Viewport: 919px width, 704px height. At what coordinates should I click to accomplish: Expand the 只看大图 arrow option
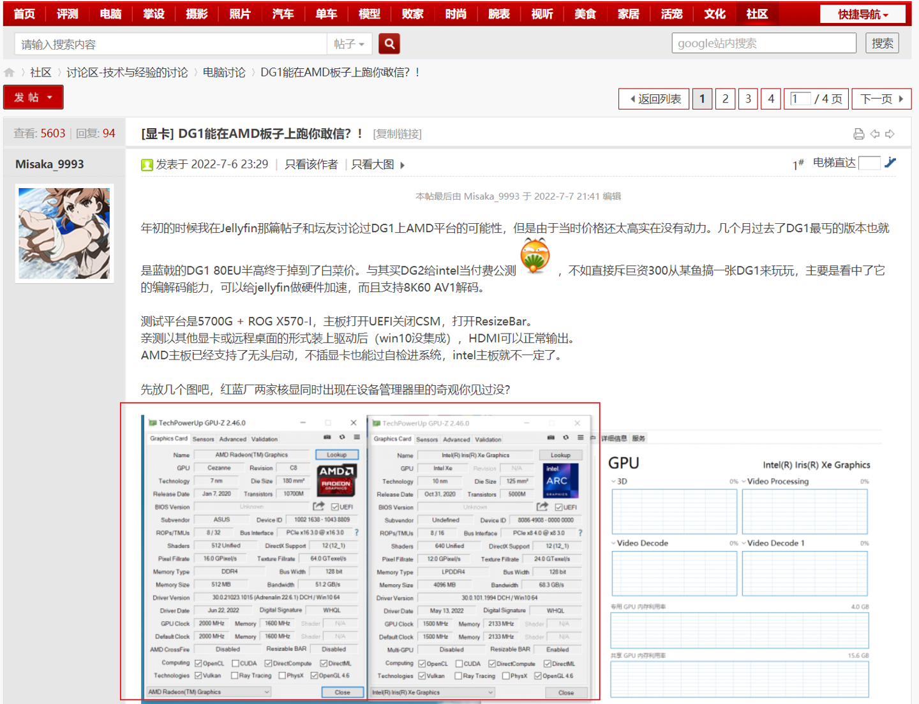click(403, 165)
